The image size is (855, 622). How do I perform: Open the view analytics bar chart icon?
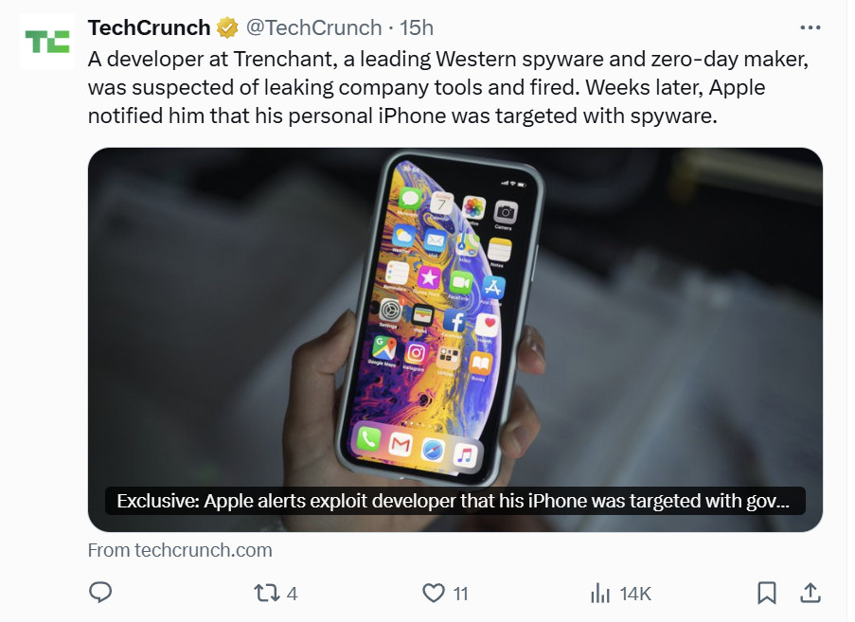600,593
